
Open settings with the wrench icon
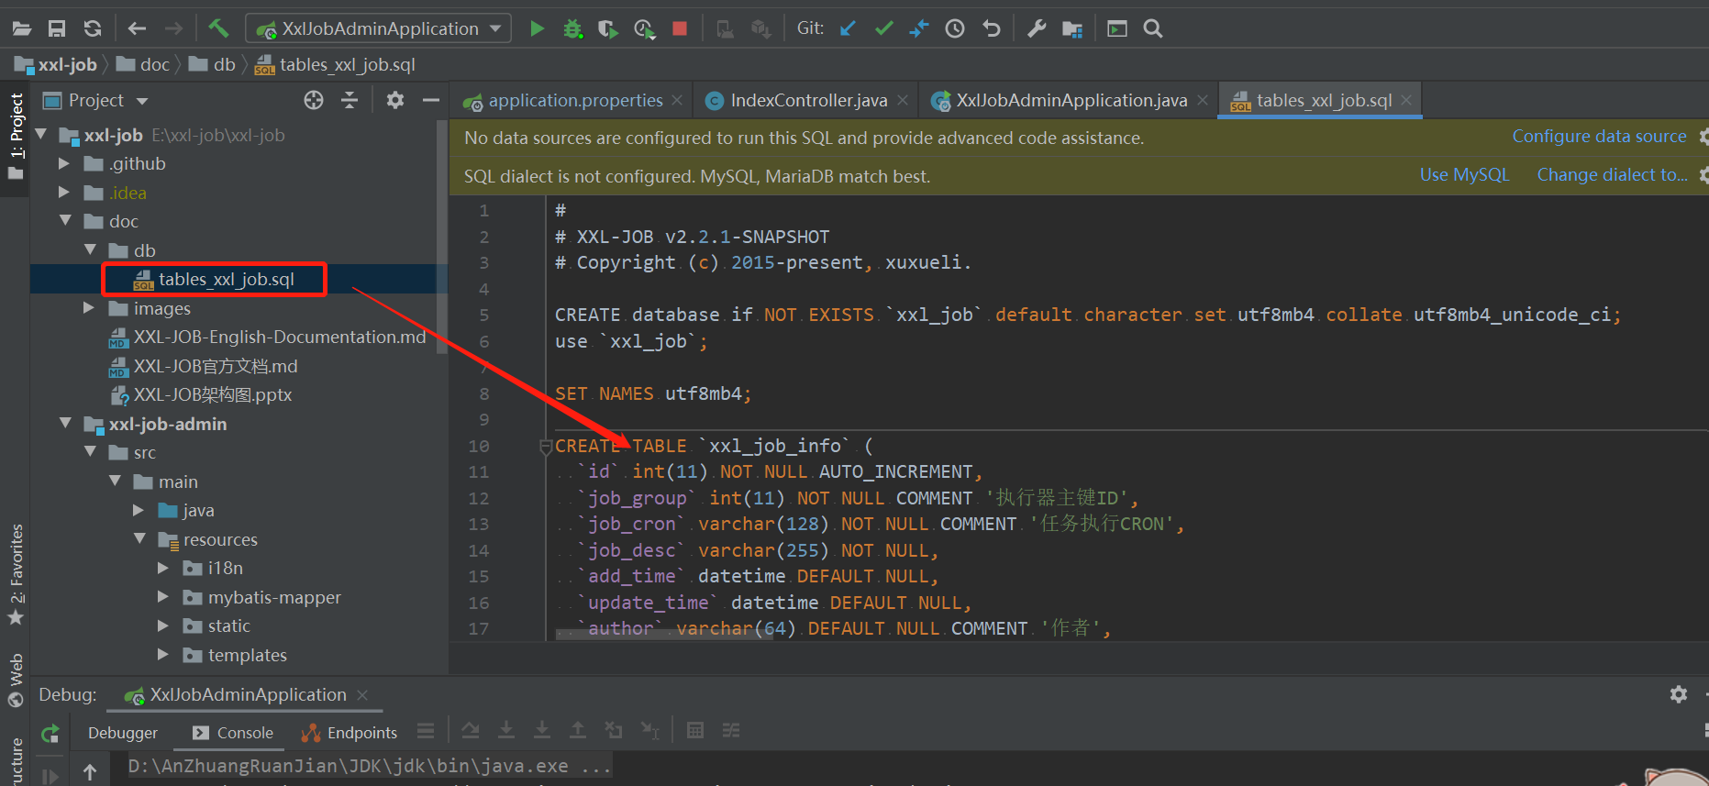tap(1037, 28)
